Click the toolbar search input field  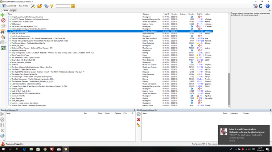click(x=63, y=6)
